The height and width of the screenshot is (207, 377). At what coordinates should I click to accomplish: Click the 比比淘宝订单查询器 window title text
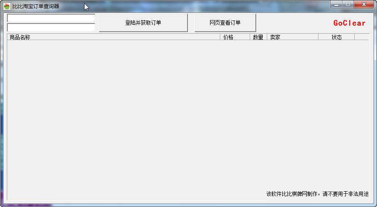point(36,6)
